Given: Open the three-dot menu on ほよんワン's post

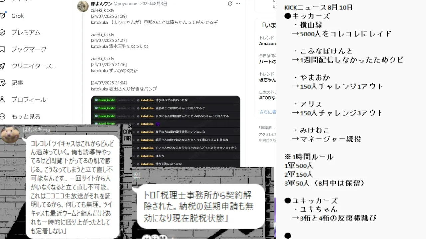Looking at the screenshot, I should pos(238,4).
